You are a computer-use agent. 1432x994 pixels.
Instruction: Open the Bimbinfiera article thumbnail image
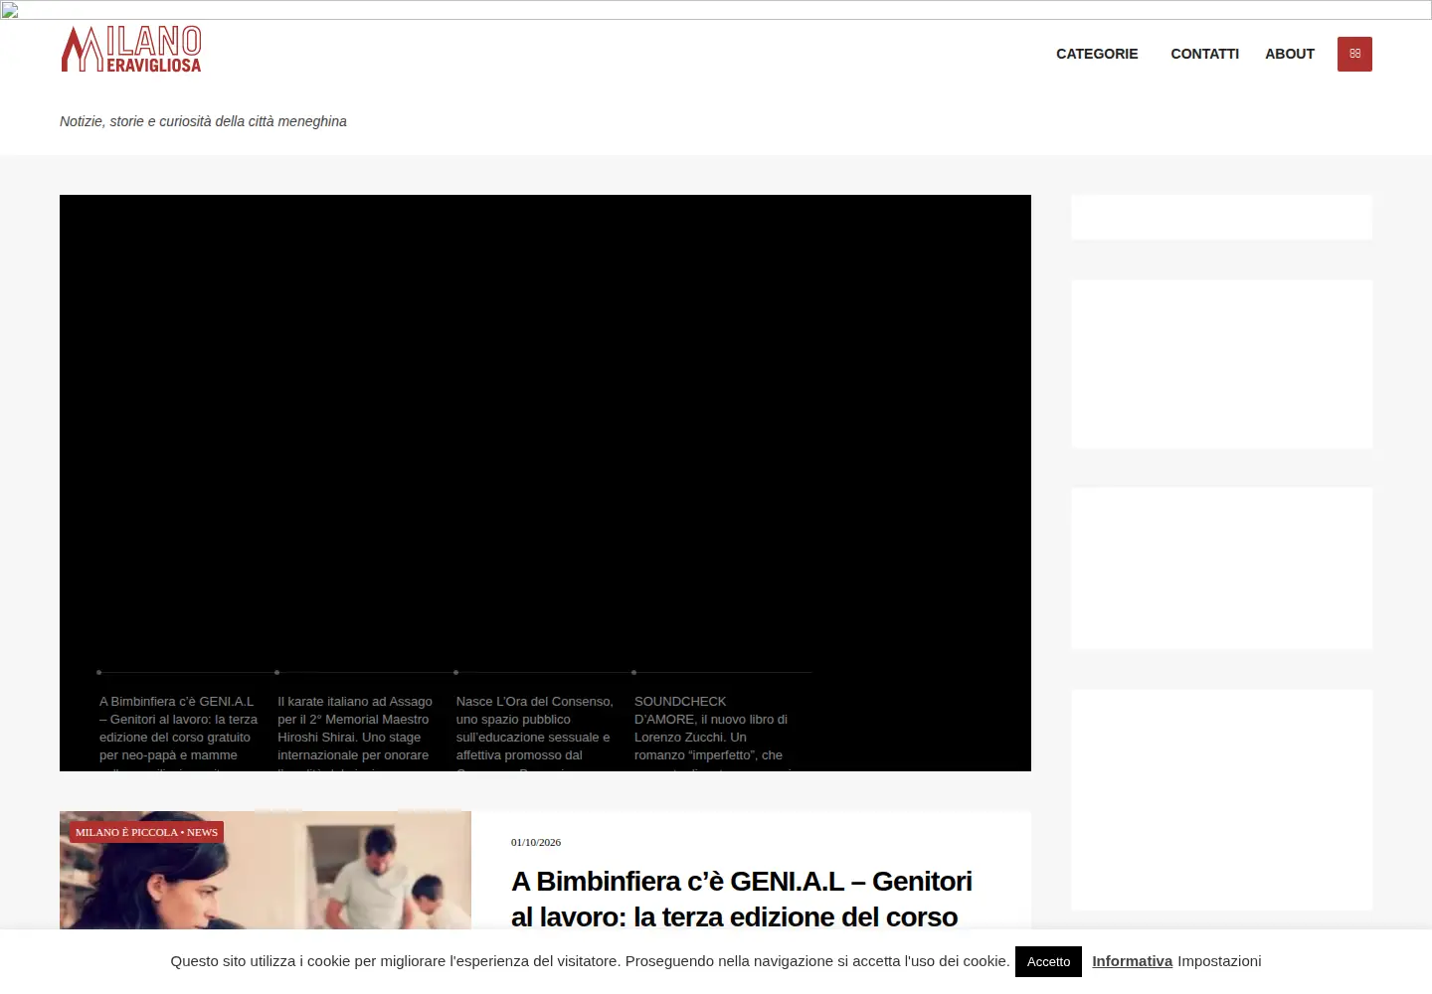266,871
